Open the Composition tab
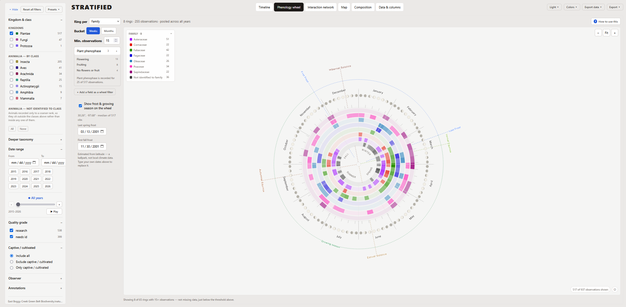This screenshot has width=626, height=307. pyautogui.click(x=363, y=7)
